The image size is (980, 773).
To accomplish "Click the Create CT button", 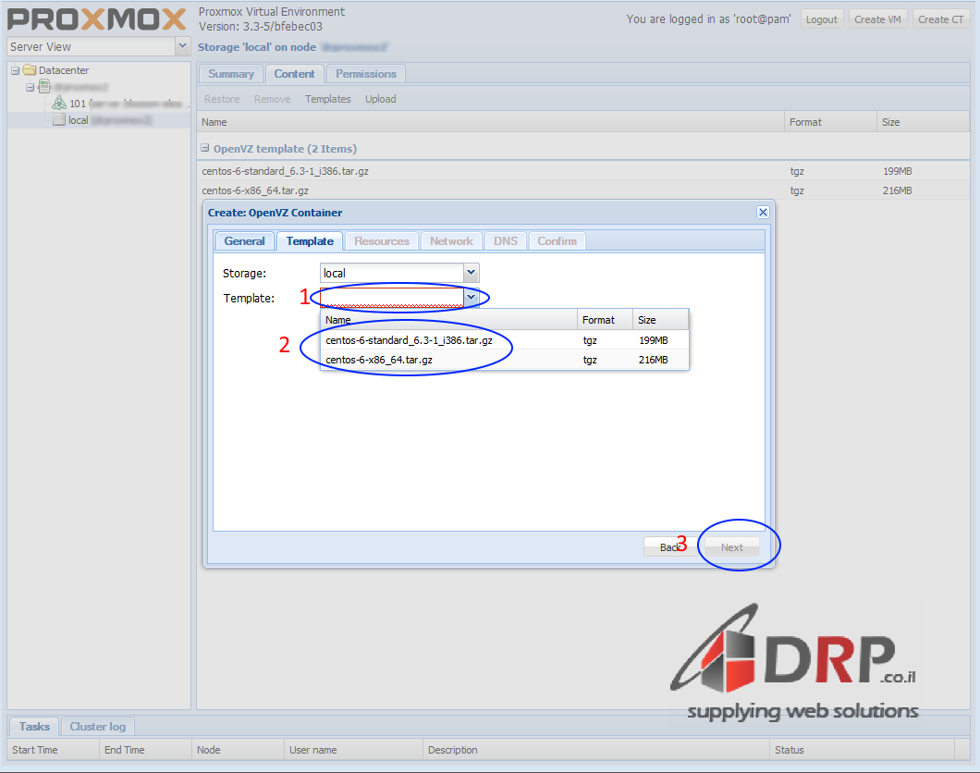I will click(x=940, y=18).
